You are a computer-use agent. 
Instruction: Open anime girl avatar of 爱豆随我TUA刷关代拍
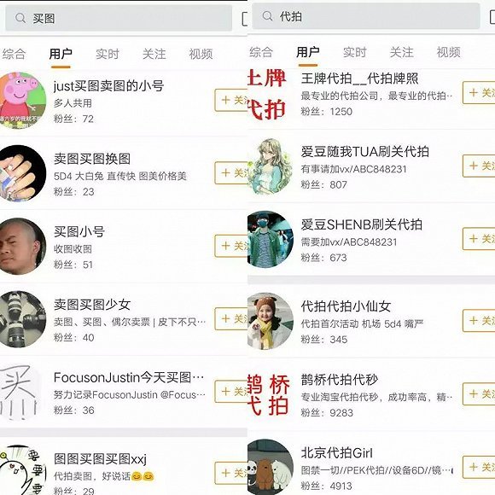(x=271, y=166)
